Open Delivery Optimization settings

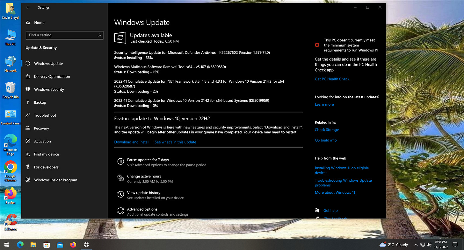(52, 76)
